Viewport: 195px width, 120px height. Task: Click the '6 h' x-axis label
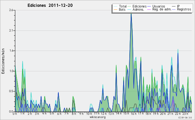pos(59,114)
